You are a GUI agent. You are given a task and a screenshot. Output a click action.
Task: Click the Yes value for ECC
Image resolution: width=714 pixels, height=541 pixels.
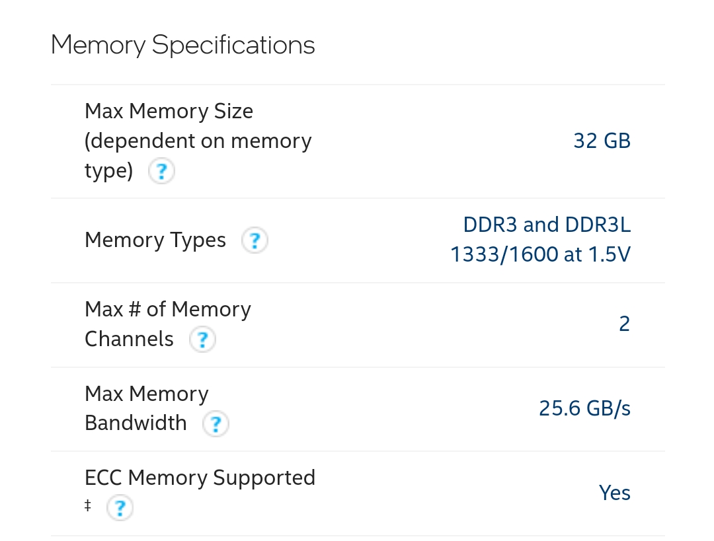(614, 493)
